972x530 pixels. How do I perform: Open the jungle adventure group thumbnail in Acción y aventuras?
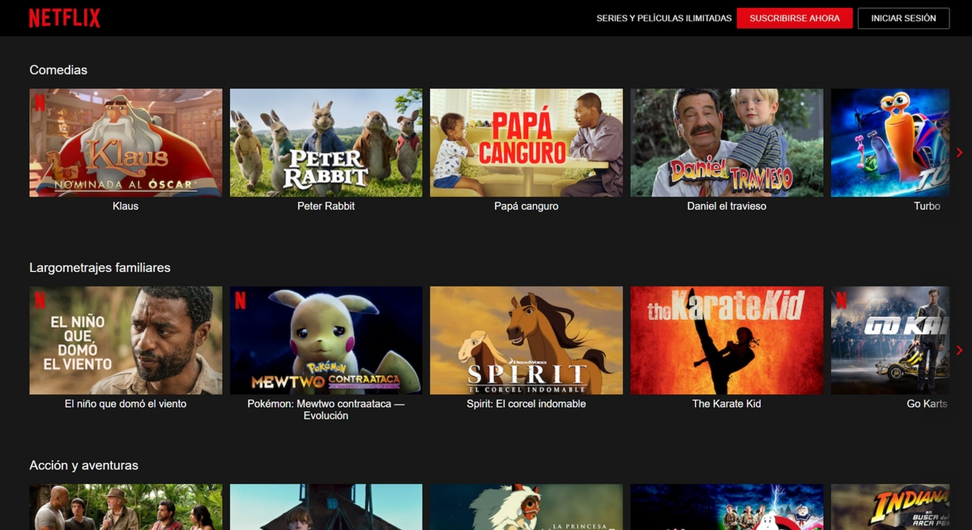click(126, 507)
